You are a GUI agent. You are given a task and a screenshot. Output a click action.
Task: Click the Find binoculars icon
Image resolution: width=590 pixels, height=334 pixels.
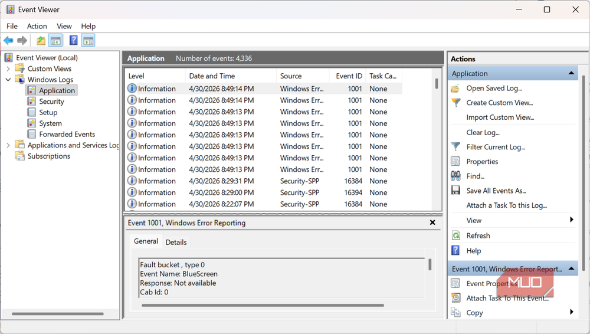[455, 176]
